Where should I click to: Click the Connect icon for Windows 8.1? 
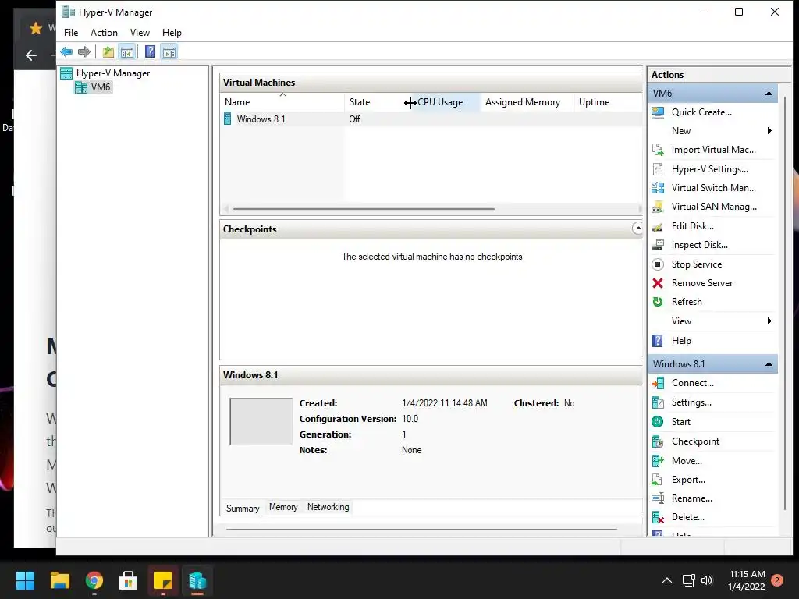pos(658,383)
